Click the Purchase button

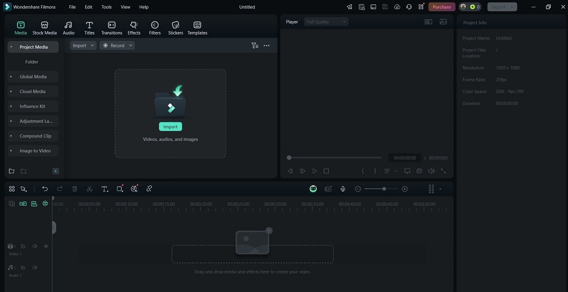point(442,7)
